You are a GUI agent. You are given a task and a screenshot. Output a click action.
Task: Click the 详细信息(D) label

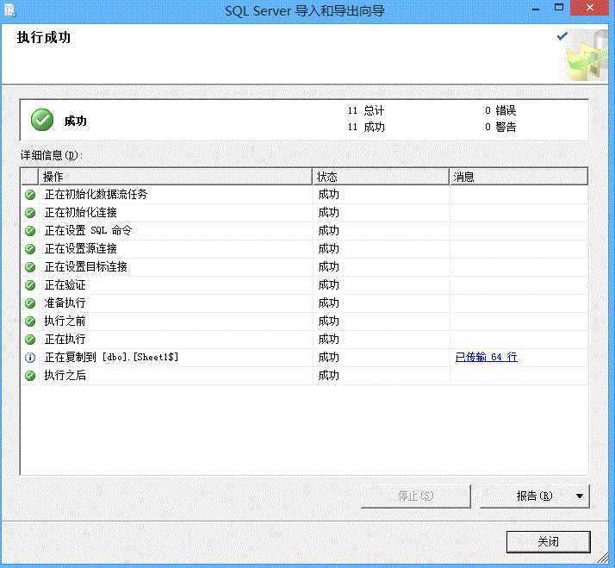pyautogui.click(x=52, y=155)
